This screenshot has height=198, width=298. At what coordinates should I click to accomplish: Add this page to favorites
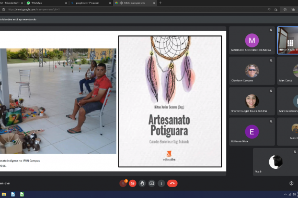(x=276, y=9)
